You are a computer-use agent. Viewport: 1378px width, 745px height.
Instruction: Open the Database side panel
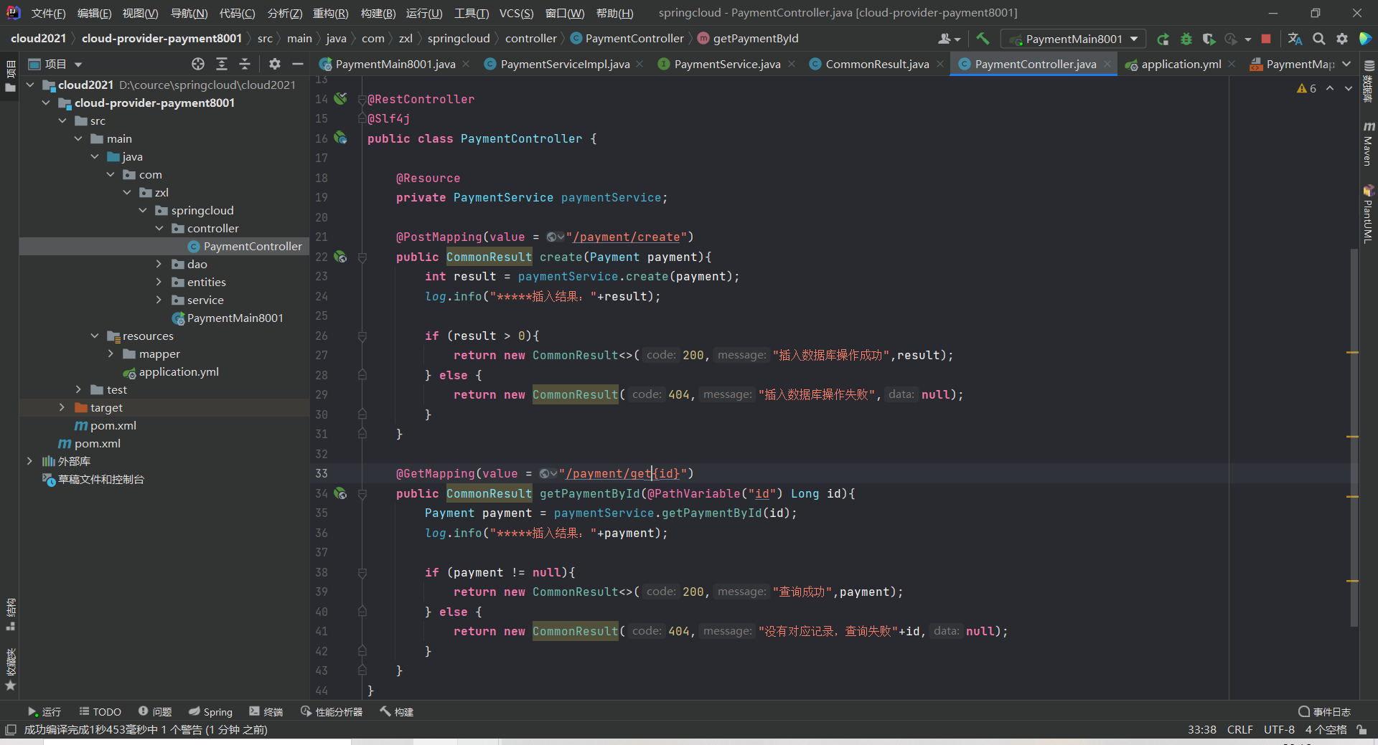(x=1369, y=81)
